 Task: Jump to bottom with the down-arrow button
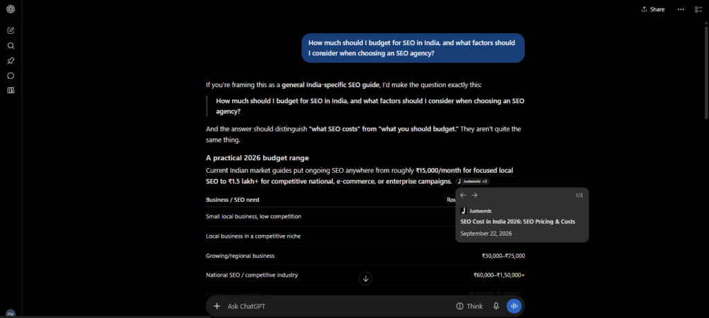[x=366, y=279]
